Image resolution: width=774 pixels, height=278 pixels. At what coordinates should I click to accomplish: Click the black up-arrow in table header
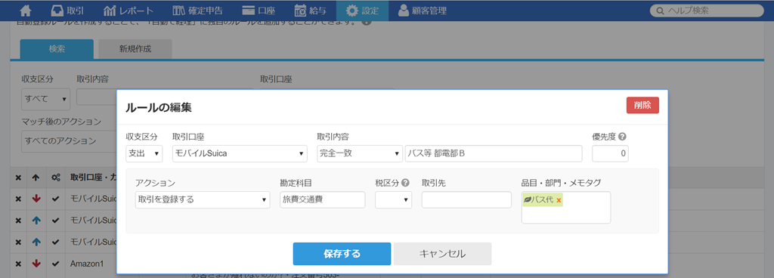(x=36, y=178)
